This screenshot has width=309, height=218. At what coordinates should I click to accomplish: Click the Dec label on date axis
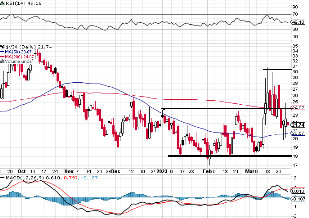pos(115,170)
